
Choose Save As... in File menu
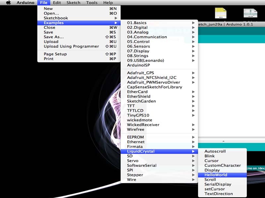[x=79, y=37]
